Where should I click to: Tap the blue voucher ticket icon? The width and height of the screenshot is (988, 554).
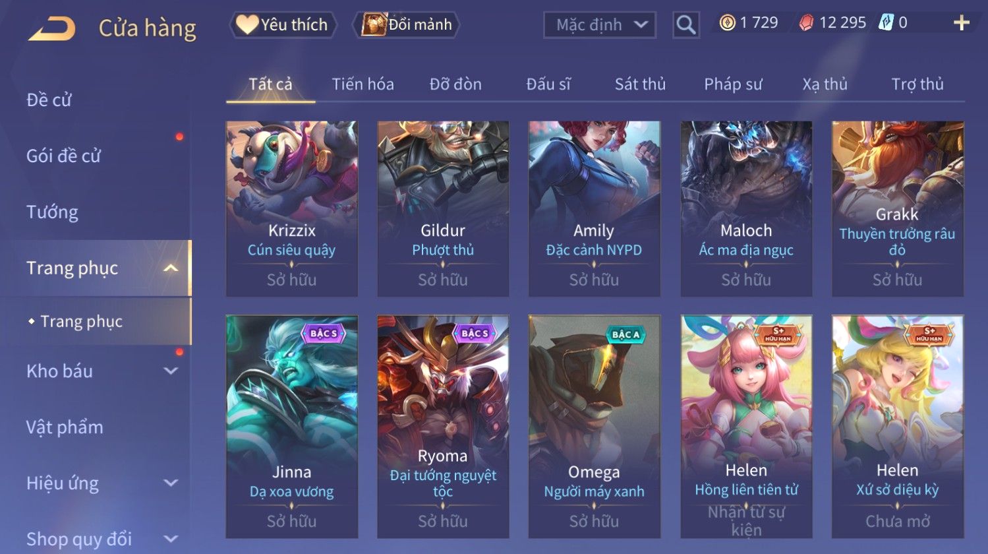[x=886, y=23]
